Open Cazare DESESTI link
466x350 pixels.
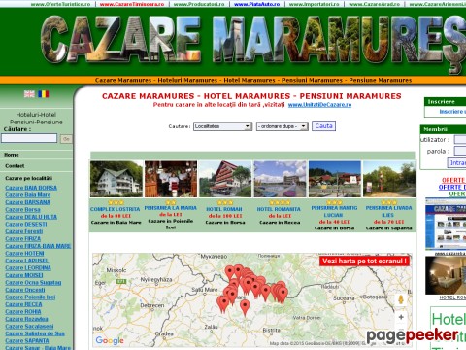click(26, 224)
